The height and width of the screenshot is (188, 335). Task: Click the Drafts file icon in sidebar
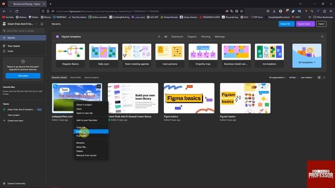pos(4,51)
